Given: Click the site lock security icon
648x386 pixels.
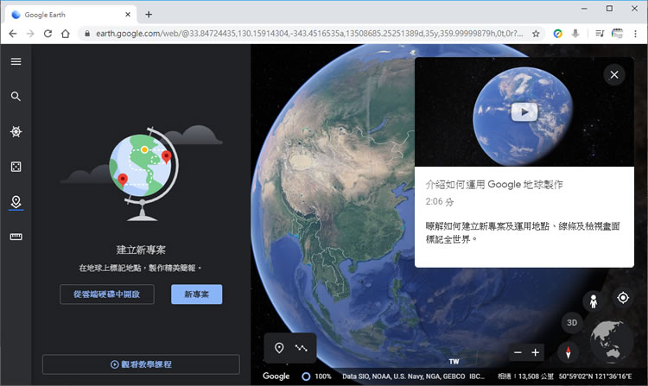Looking at the screenshot, I should 87,34.
